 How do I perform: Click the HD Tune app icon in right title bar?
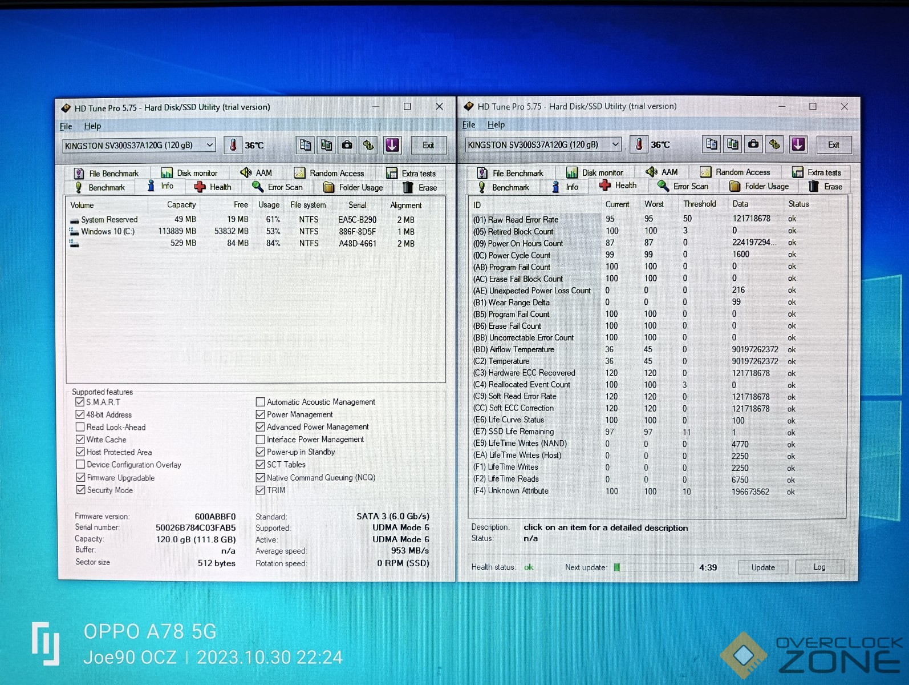coord(469,106)
